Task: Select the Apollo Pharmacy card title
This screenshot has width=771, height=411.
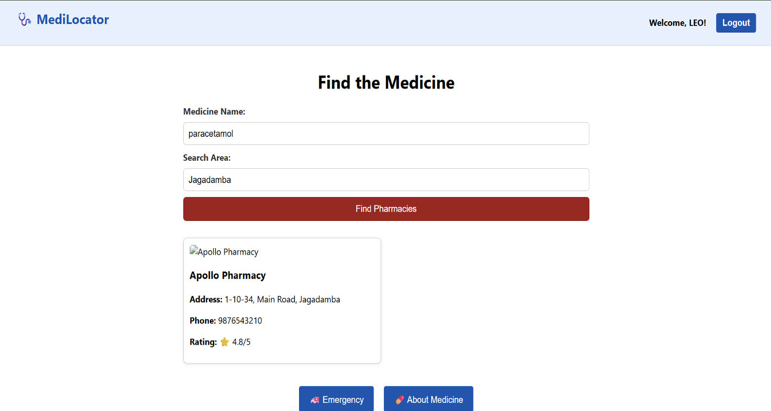Action: [228, 275]
